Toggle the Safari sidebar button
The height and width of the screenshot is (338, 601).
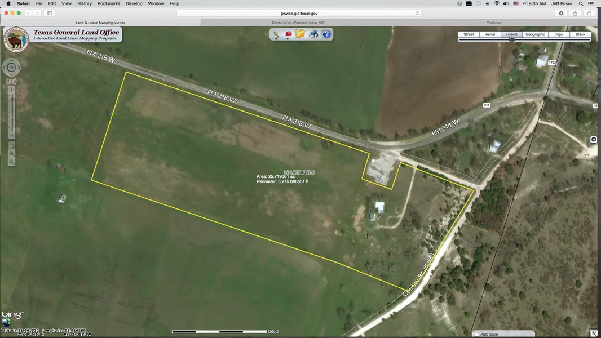49,13
